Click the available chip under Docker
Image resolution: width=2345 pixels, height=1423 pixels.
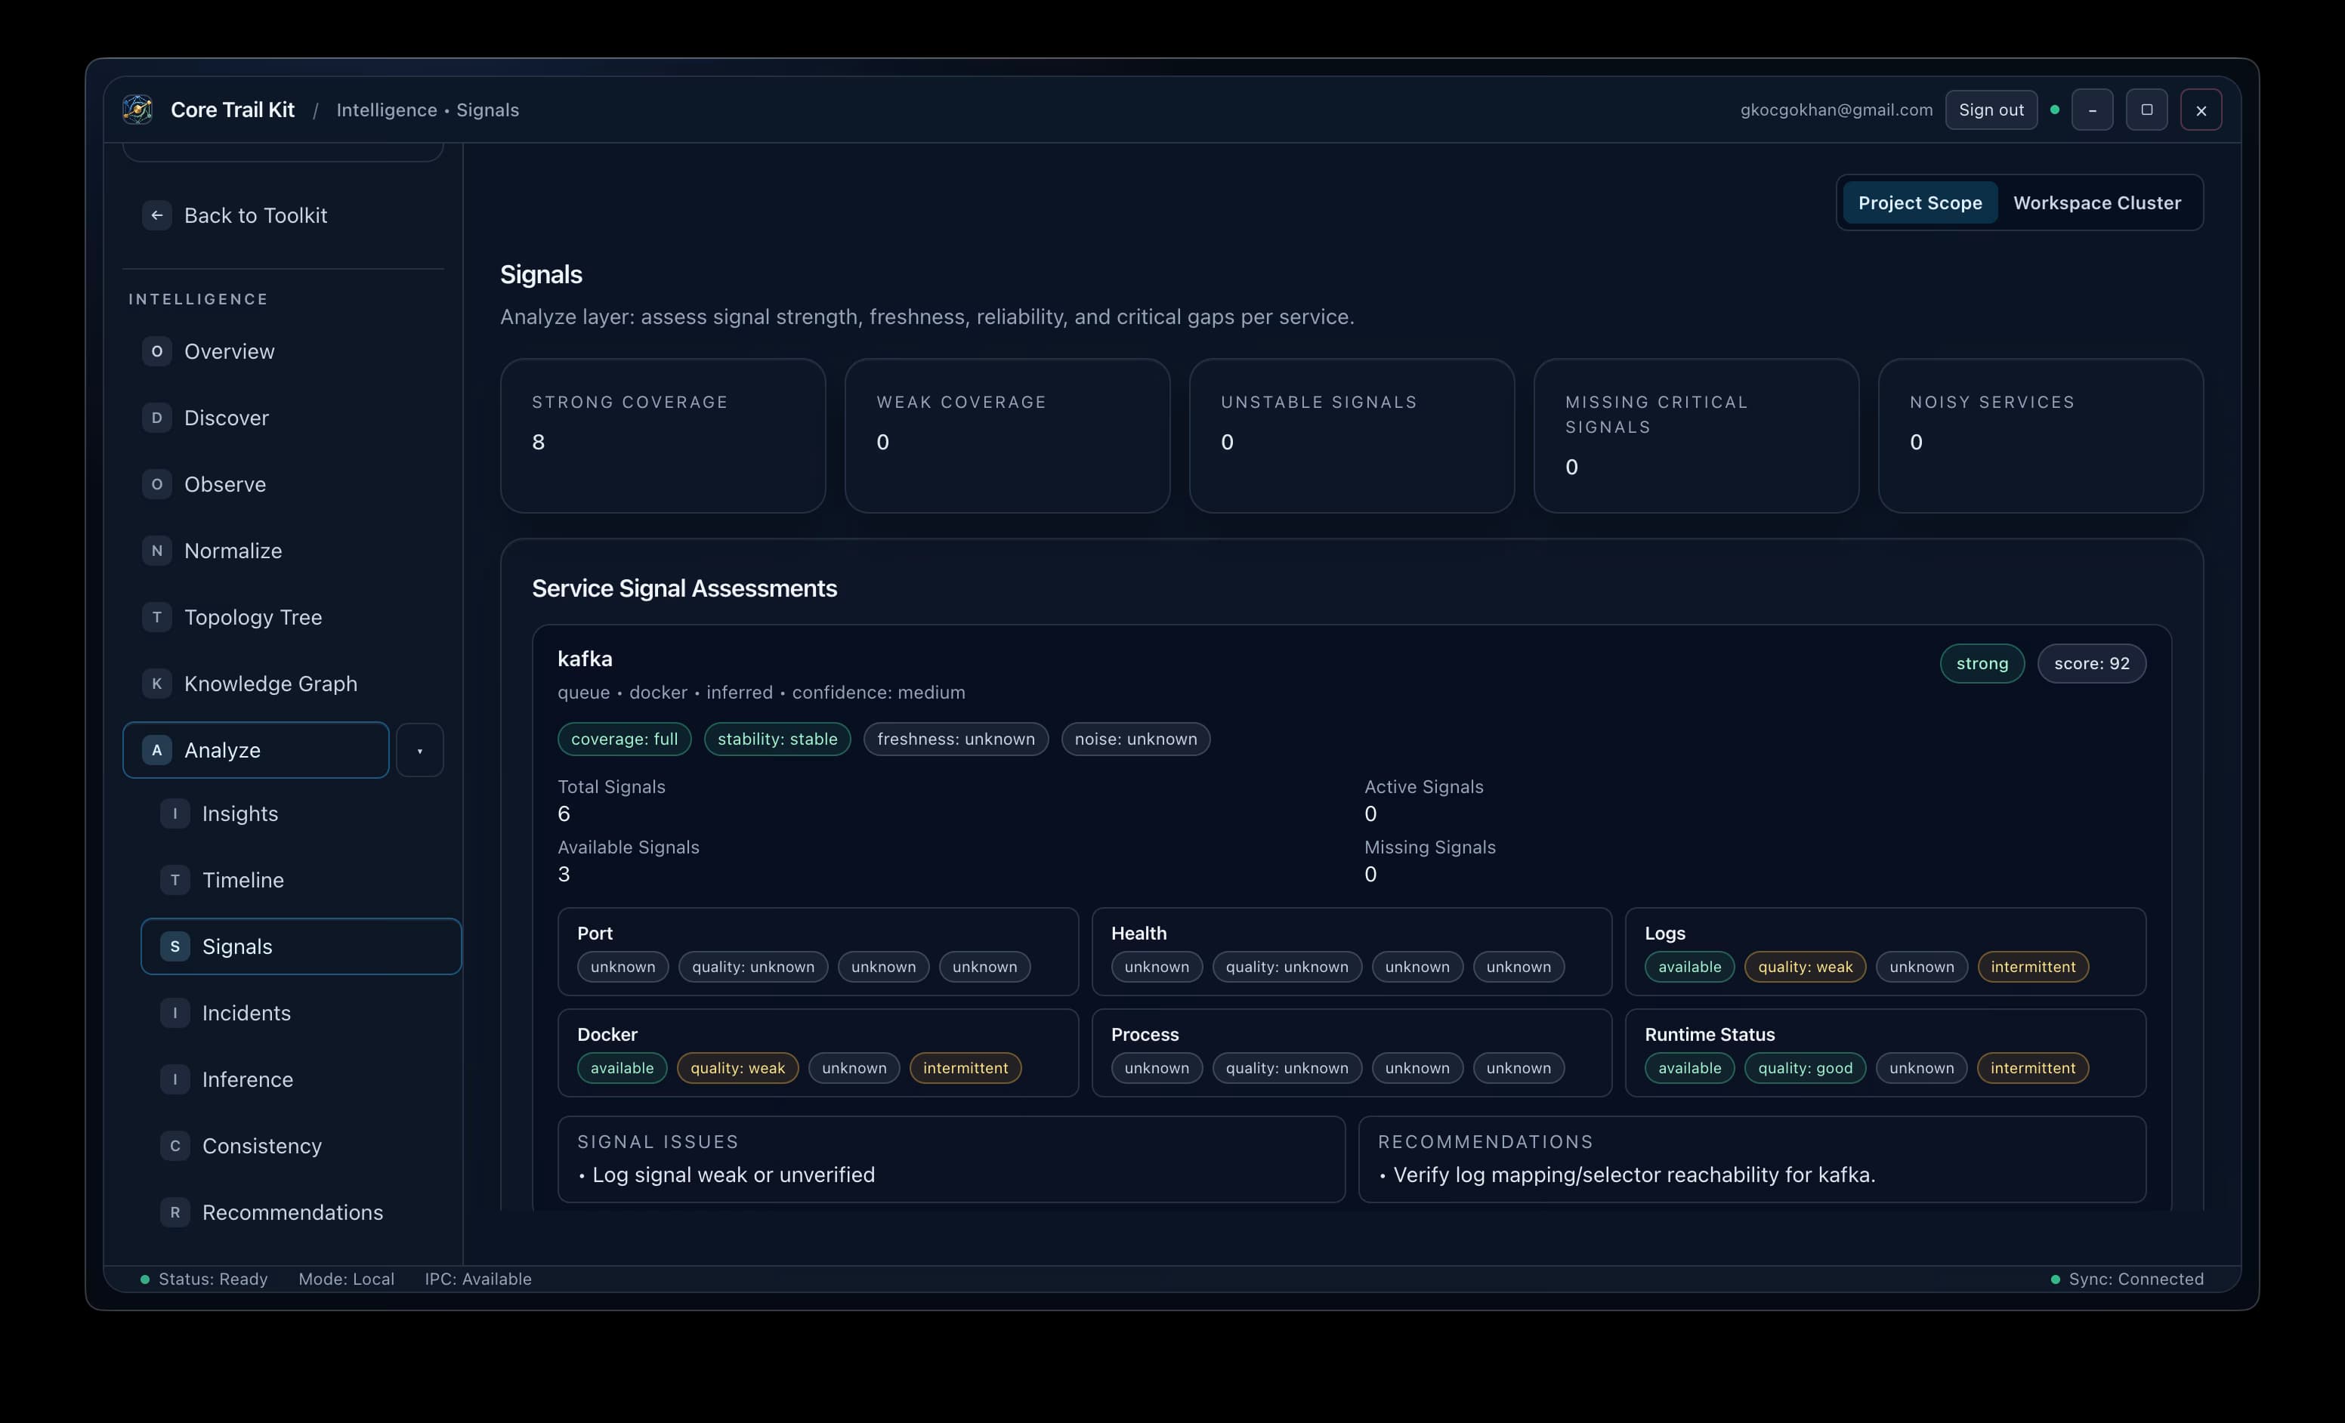pyautogui.click(x=623, y=1067)
